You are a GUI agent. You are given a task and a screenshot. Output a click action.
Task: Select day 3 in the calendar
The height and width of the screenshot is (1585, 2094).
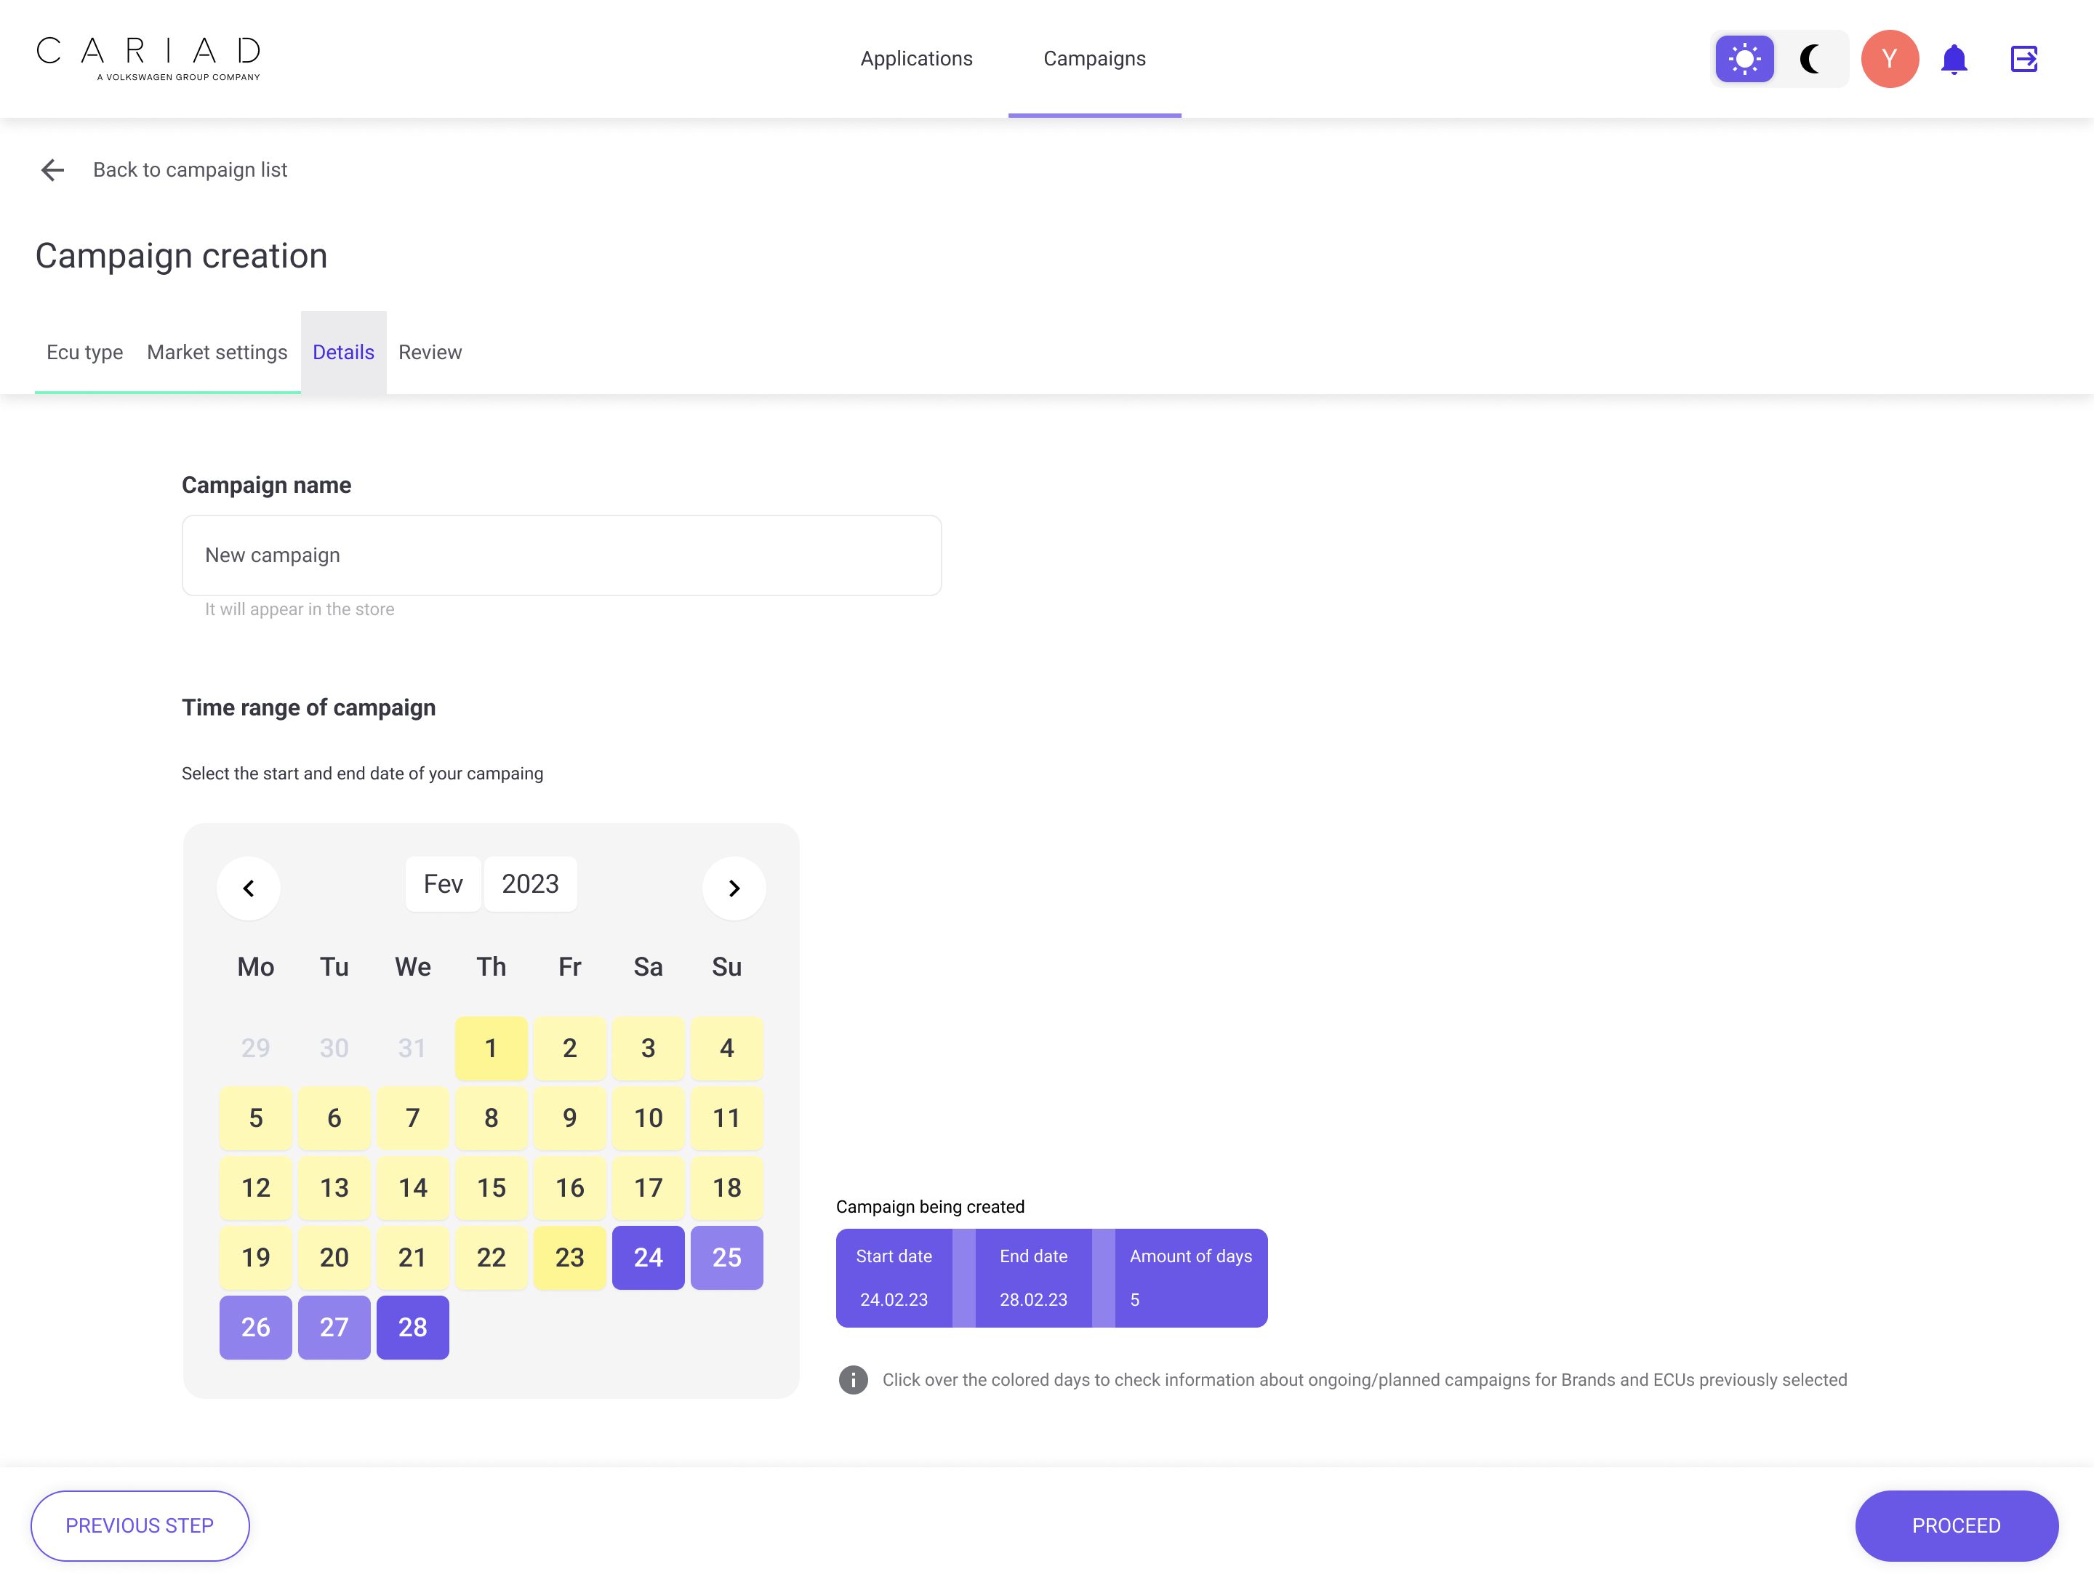(649, 1048)
